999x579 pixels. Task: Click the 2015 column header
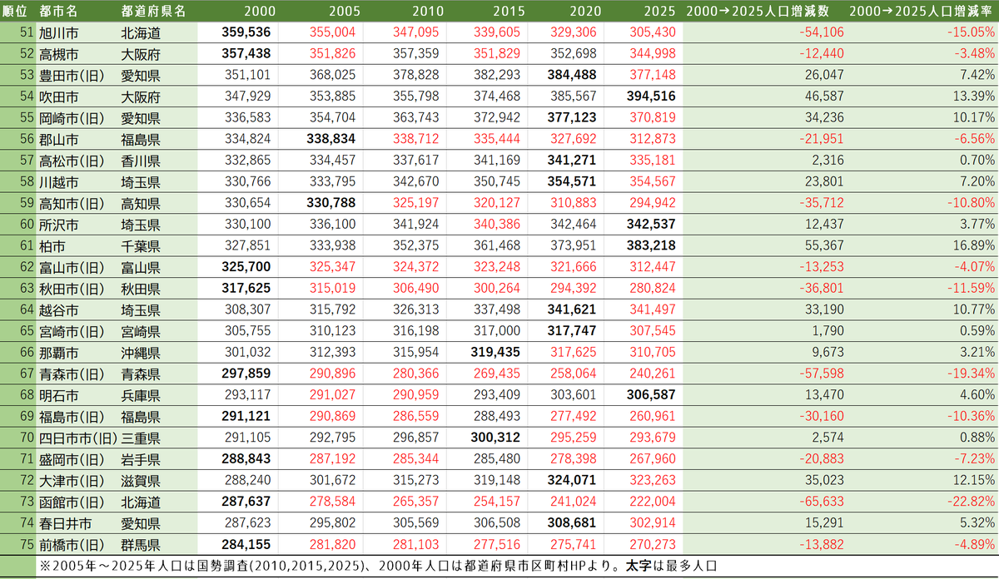pyautogui.click(x=509, y=11)
